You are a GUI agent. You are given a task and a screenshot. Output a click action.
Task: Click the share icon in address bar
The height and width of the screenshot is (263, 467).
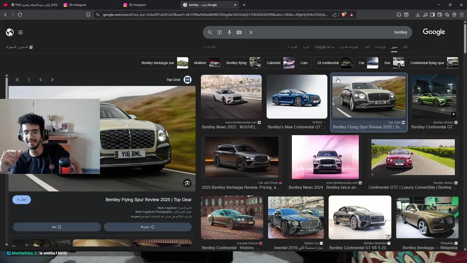(x=335, y=15)
